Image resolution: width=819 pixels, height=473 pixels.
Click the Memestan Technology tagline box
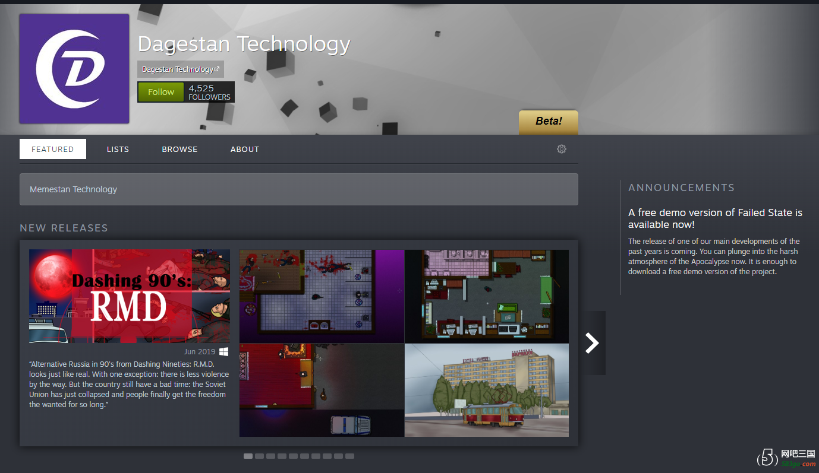click(299, 189)
